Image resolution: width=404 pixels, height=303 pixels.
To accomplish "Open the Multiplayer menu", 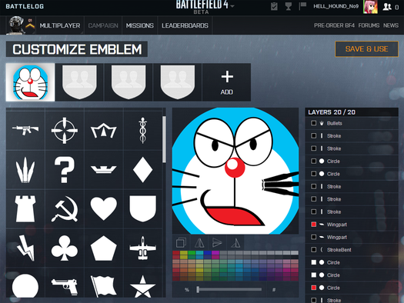I will (x=60, y=25).
